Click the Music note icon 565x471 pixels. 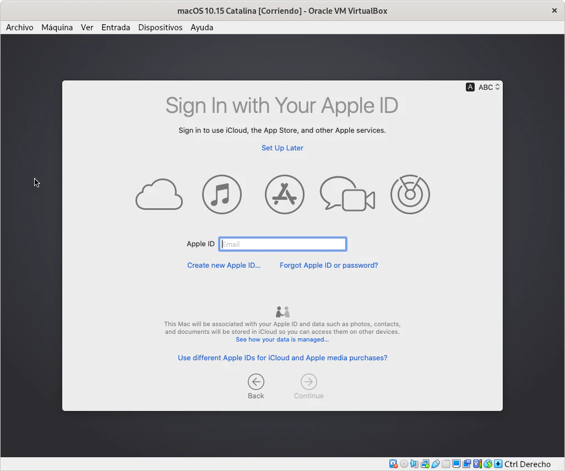[x=222, y=194]
